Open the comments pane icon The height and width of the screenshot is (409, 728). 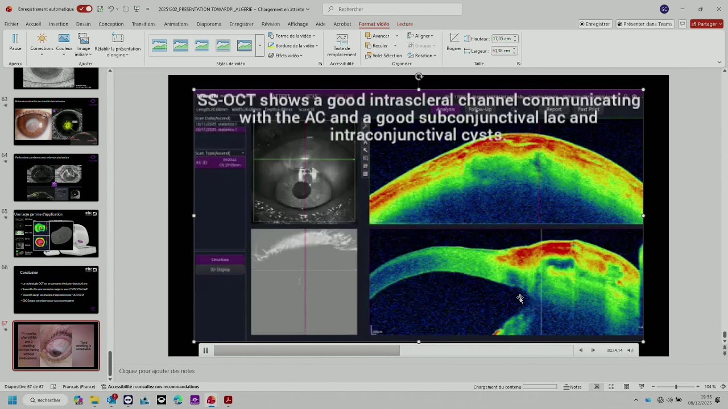coord(682,24)
